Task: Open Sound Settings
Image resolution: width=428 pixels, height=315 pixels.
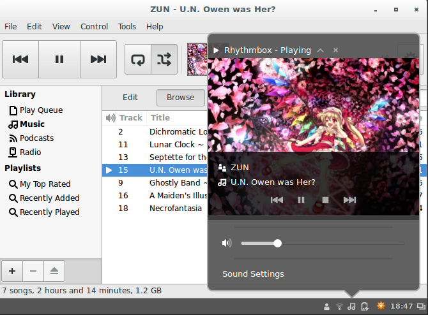Action: tap(253, 274)
